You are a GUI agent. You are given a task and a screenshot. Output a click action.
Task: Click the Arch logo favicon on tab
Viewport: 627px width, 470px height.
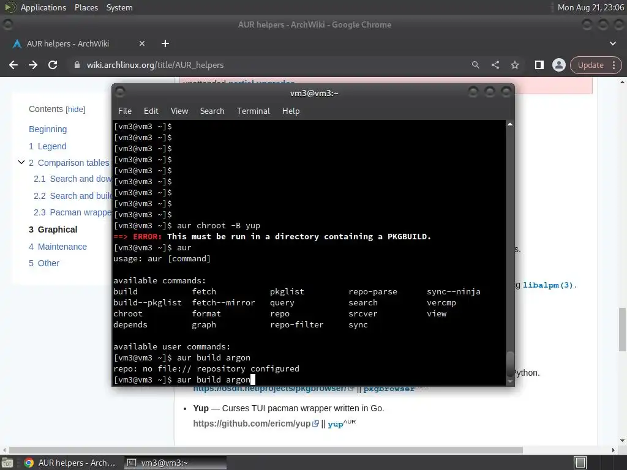[17, 43]
